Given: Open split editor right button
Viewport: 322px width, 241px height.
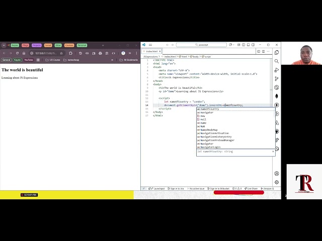Looking at the screenshot, I should [x=264, y=51].
